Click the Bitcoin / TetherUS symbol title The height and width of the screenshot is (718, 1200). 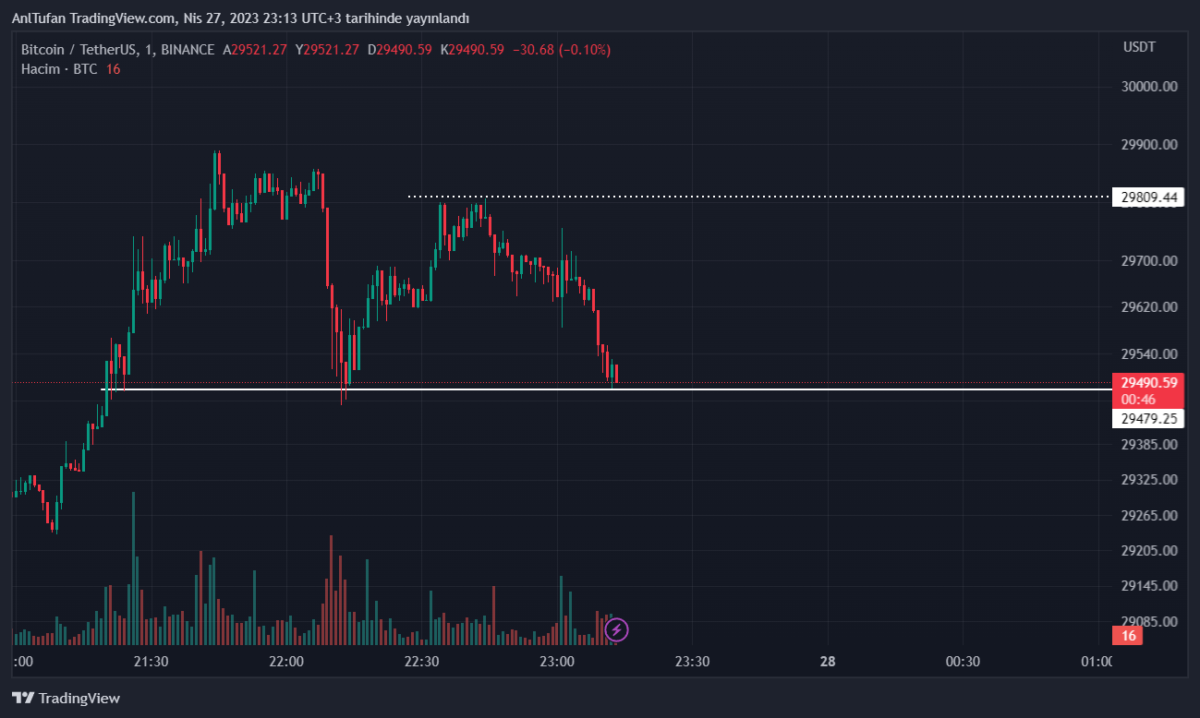click(81, 50)
